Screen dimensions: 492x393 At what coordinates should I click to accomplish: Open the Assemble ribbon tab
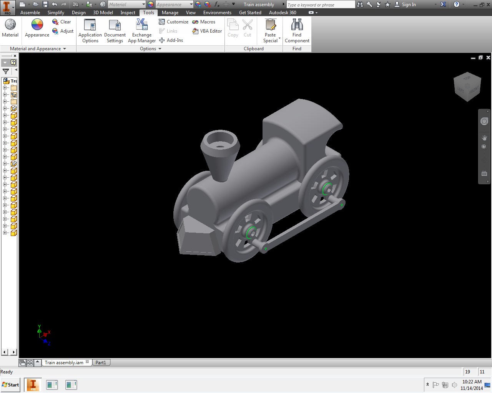(x=30, y=13)
